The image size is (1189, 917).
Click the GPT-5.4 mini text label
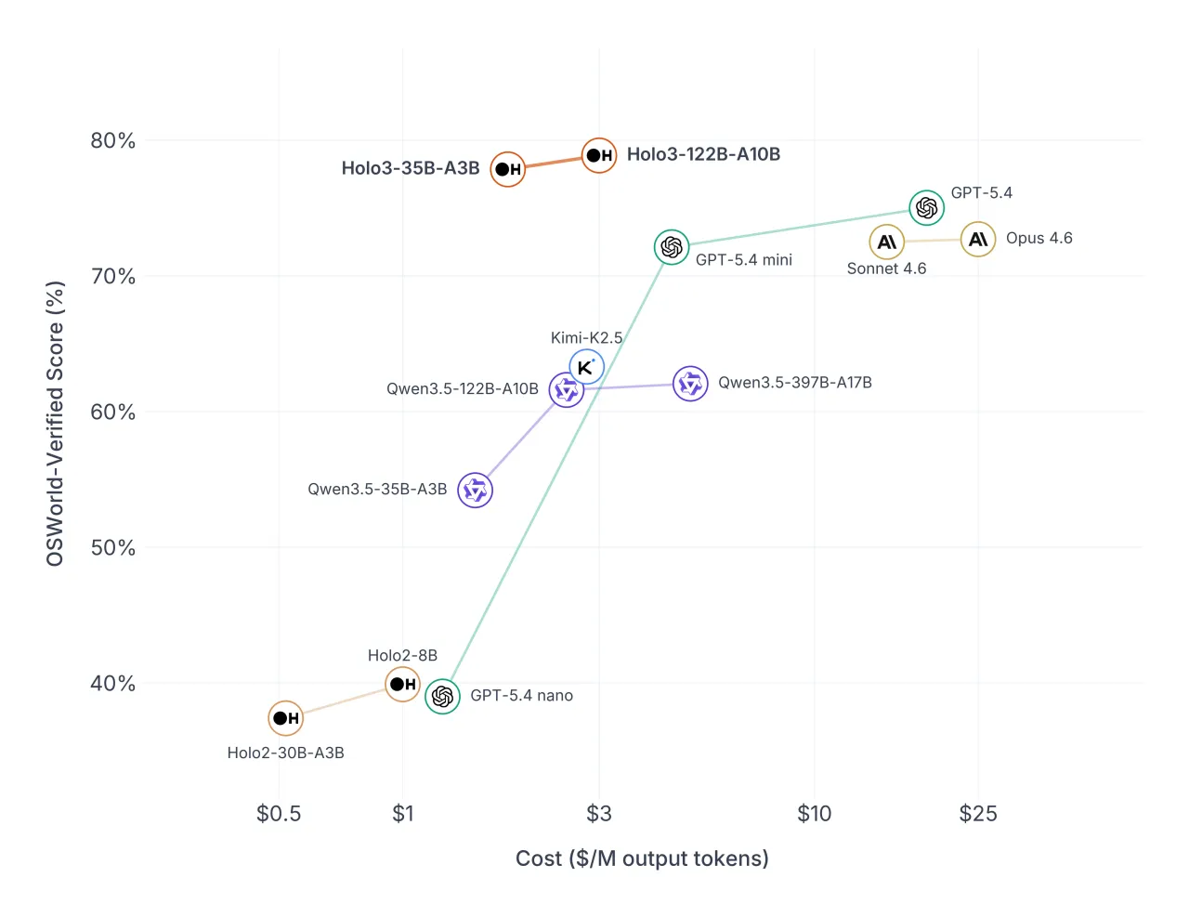click(x=744, y=260)
